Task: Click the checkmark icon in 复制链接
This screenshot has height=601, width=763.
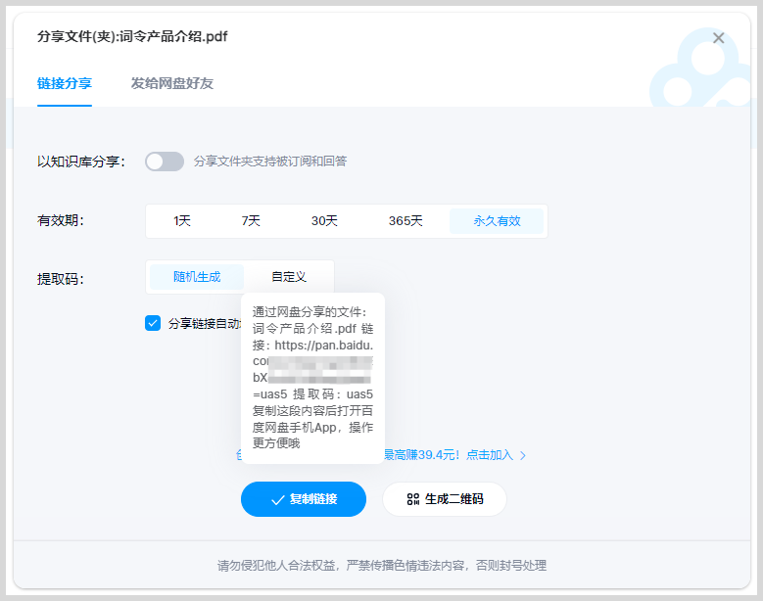Action: [x=278, y=500]
